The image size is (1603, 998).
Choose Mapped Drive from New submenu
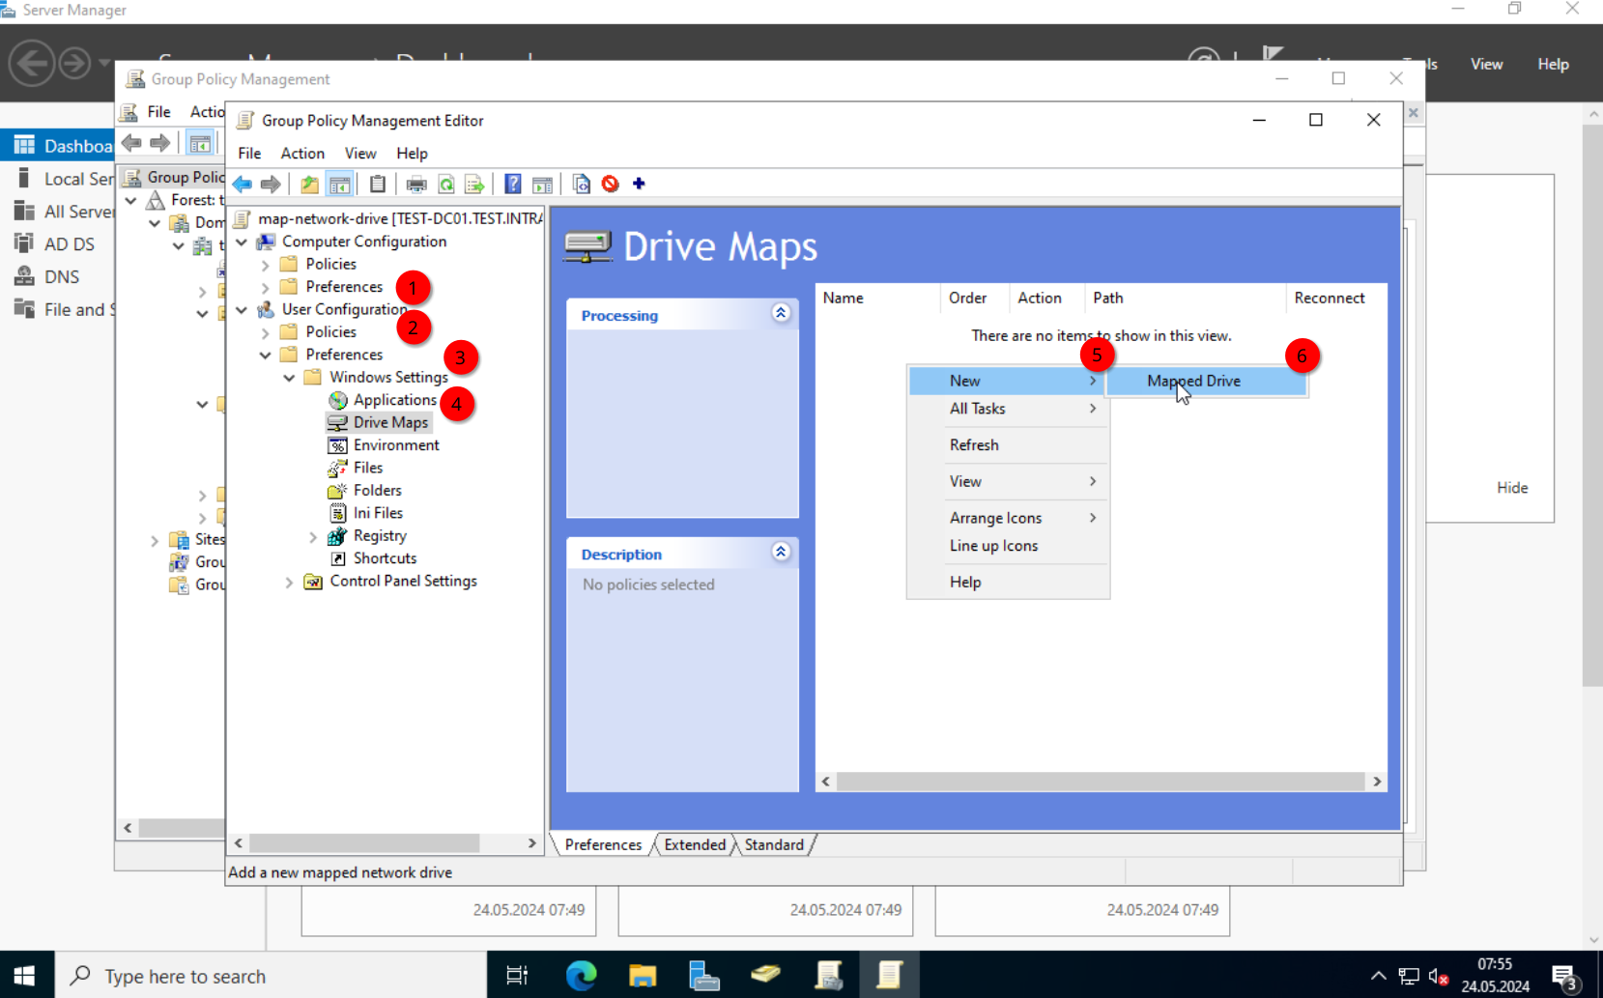click(x=1206, y=381)
